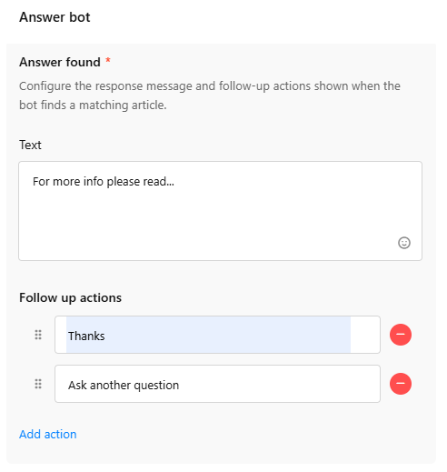Click the 'Configure the response message' description
The height and width of the screenshot is (472, 447).
pyautogui.click(x=210, y=95)
